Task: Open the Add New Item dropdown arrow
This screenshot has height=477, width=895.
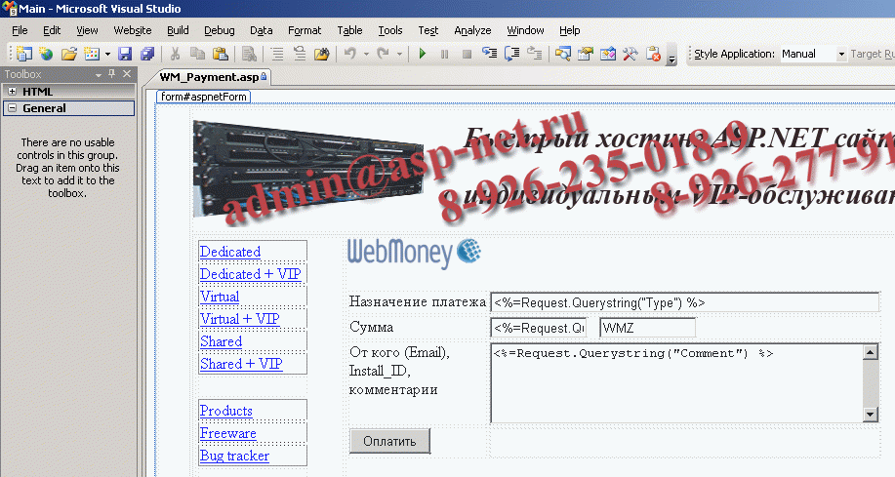Action: pos(106,55)
